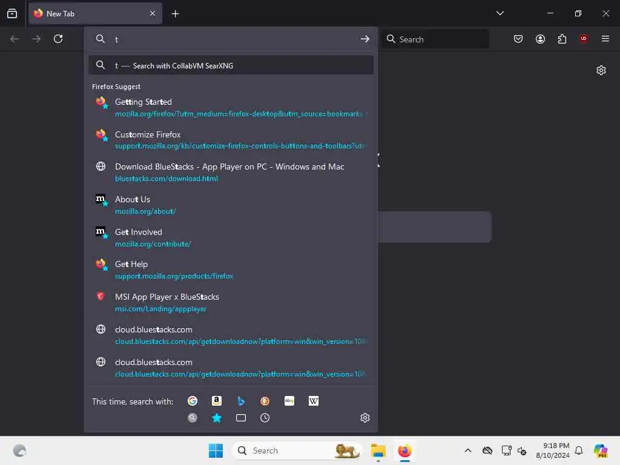The image size is (620, 465).
Task: Search this time with eBay
Action: [289, 401]
